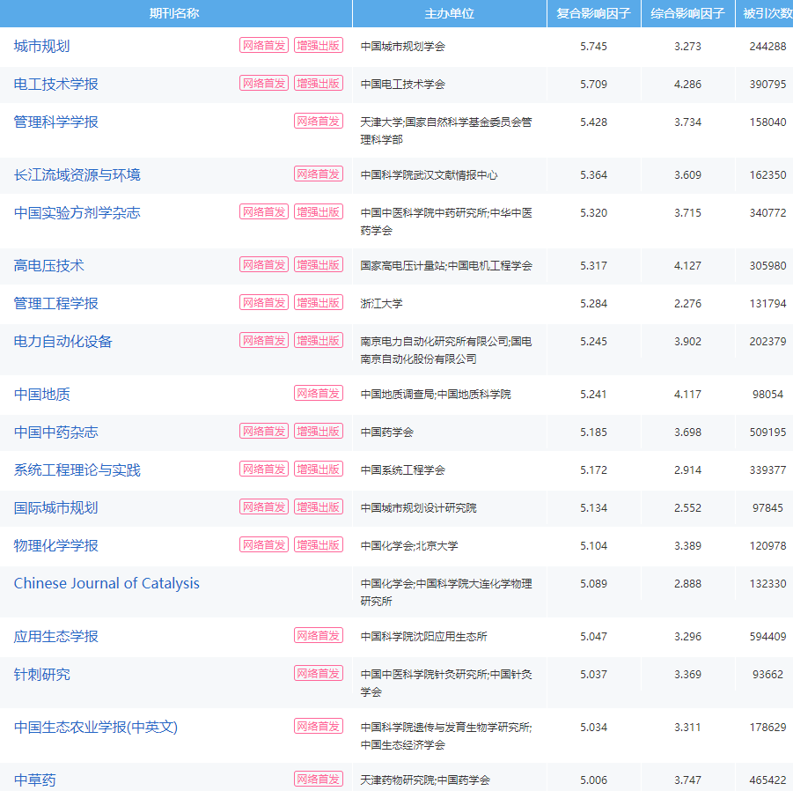Open the 中国地质 journal link
This screenshot has height=791, width=793.
pyautogui.click(x=42, y=395)
